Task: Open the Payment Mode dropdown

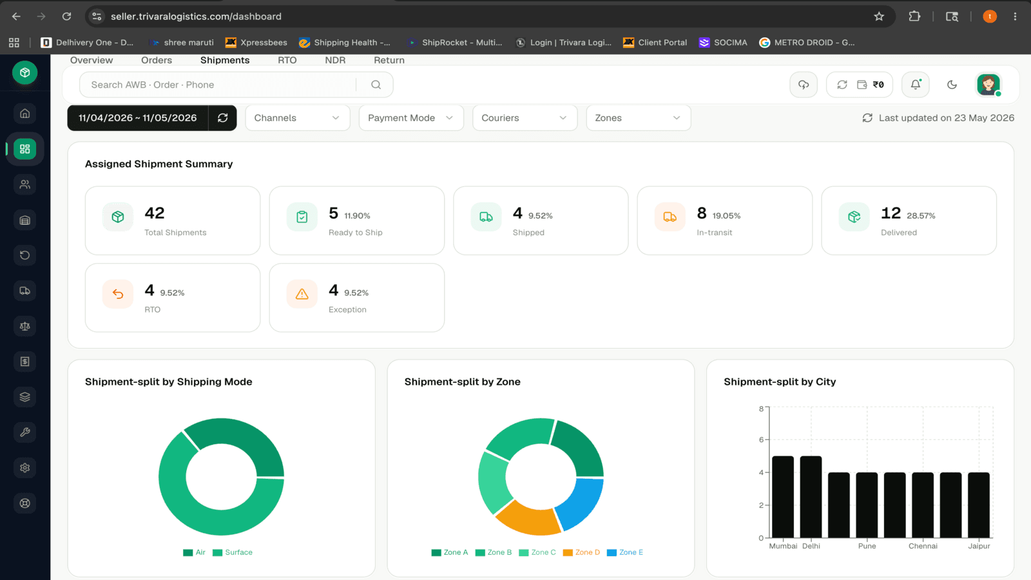Action: click(x=411, y=118)
